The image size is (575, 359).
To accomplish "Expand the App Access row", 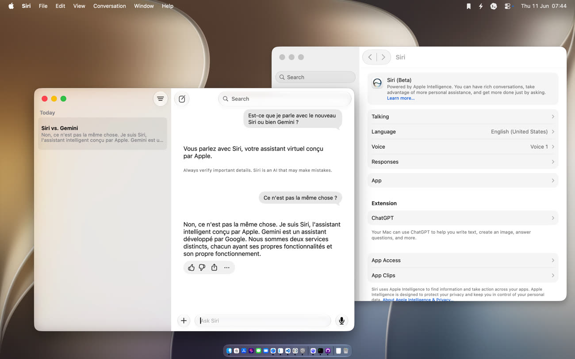I will (x=463, y=261).
